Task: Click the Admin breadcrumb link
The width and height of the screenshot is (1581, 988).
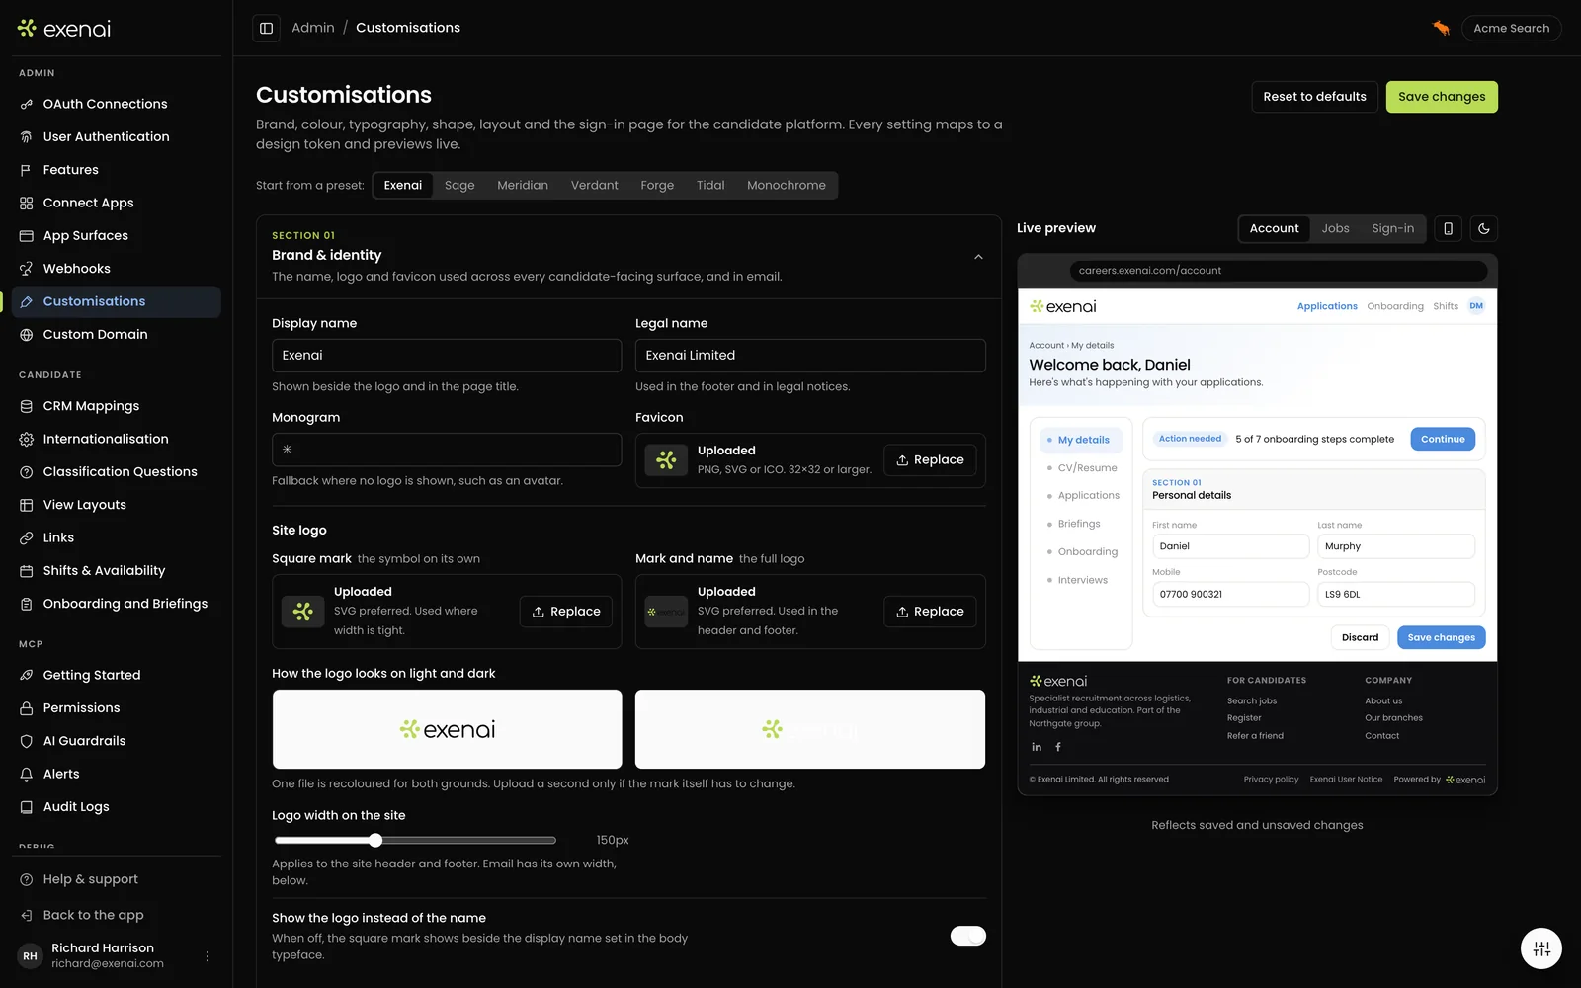Action: pos(313,28)
